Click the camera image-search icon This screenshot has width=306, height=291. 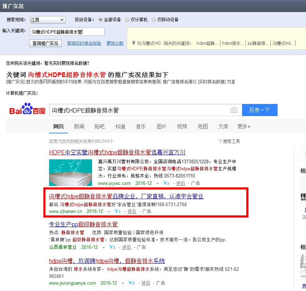(233, 110)
